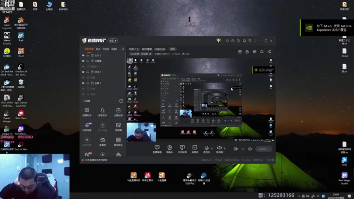This screenshot has width=354, height=199.
Task: Expand microphone options arrow
Action: coord(212,148)
